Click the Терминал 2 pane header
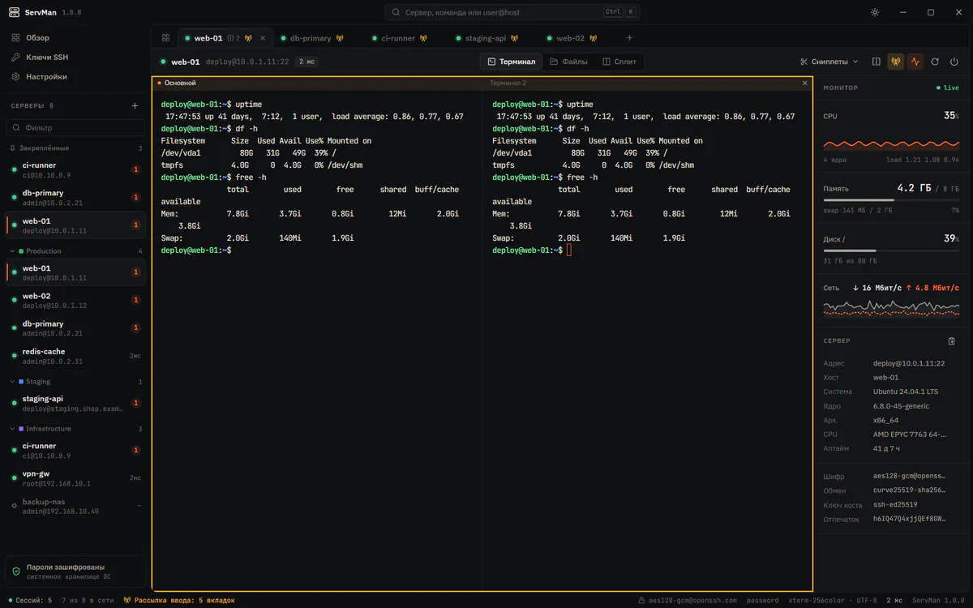The image size is (973, 608). [508, 83]
